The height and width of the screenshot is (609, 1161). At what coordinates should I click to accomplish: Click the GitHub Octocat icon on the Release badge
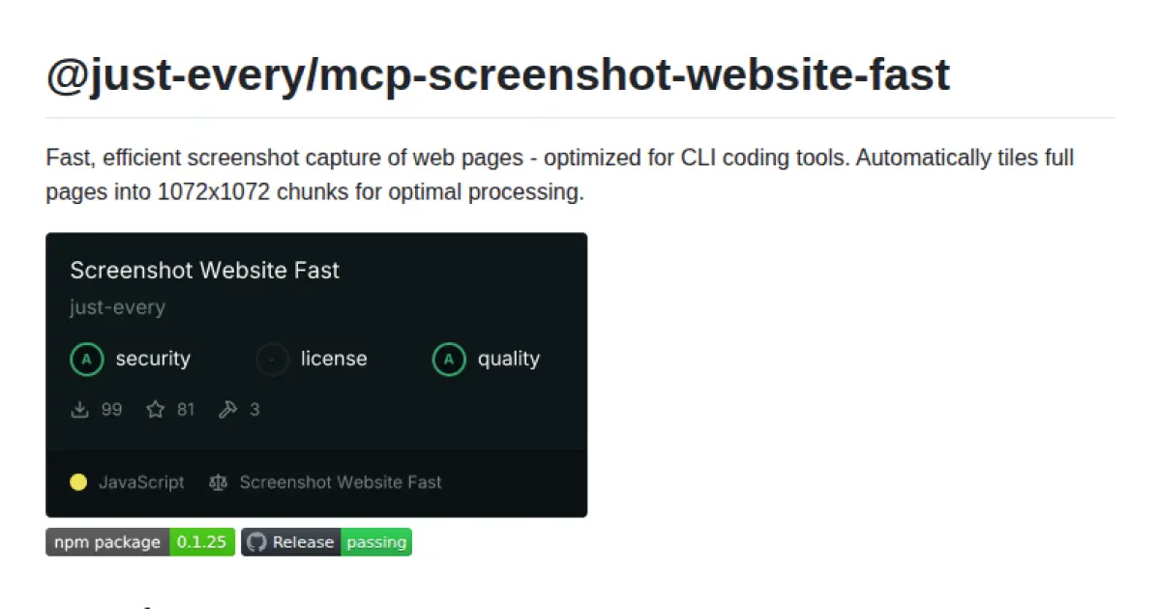255,542
